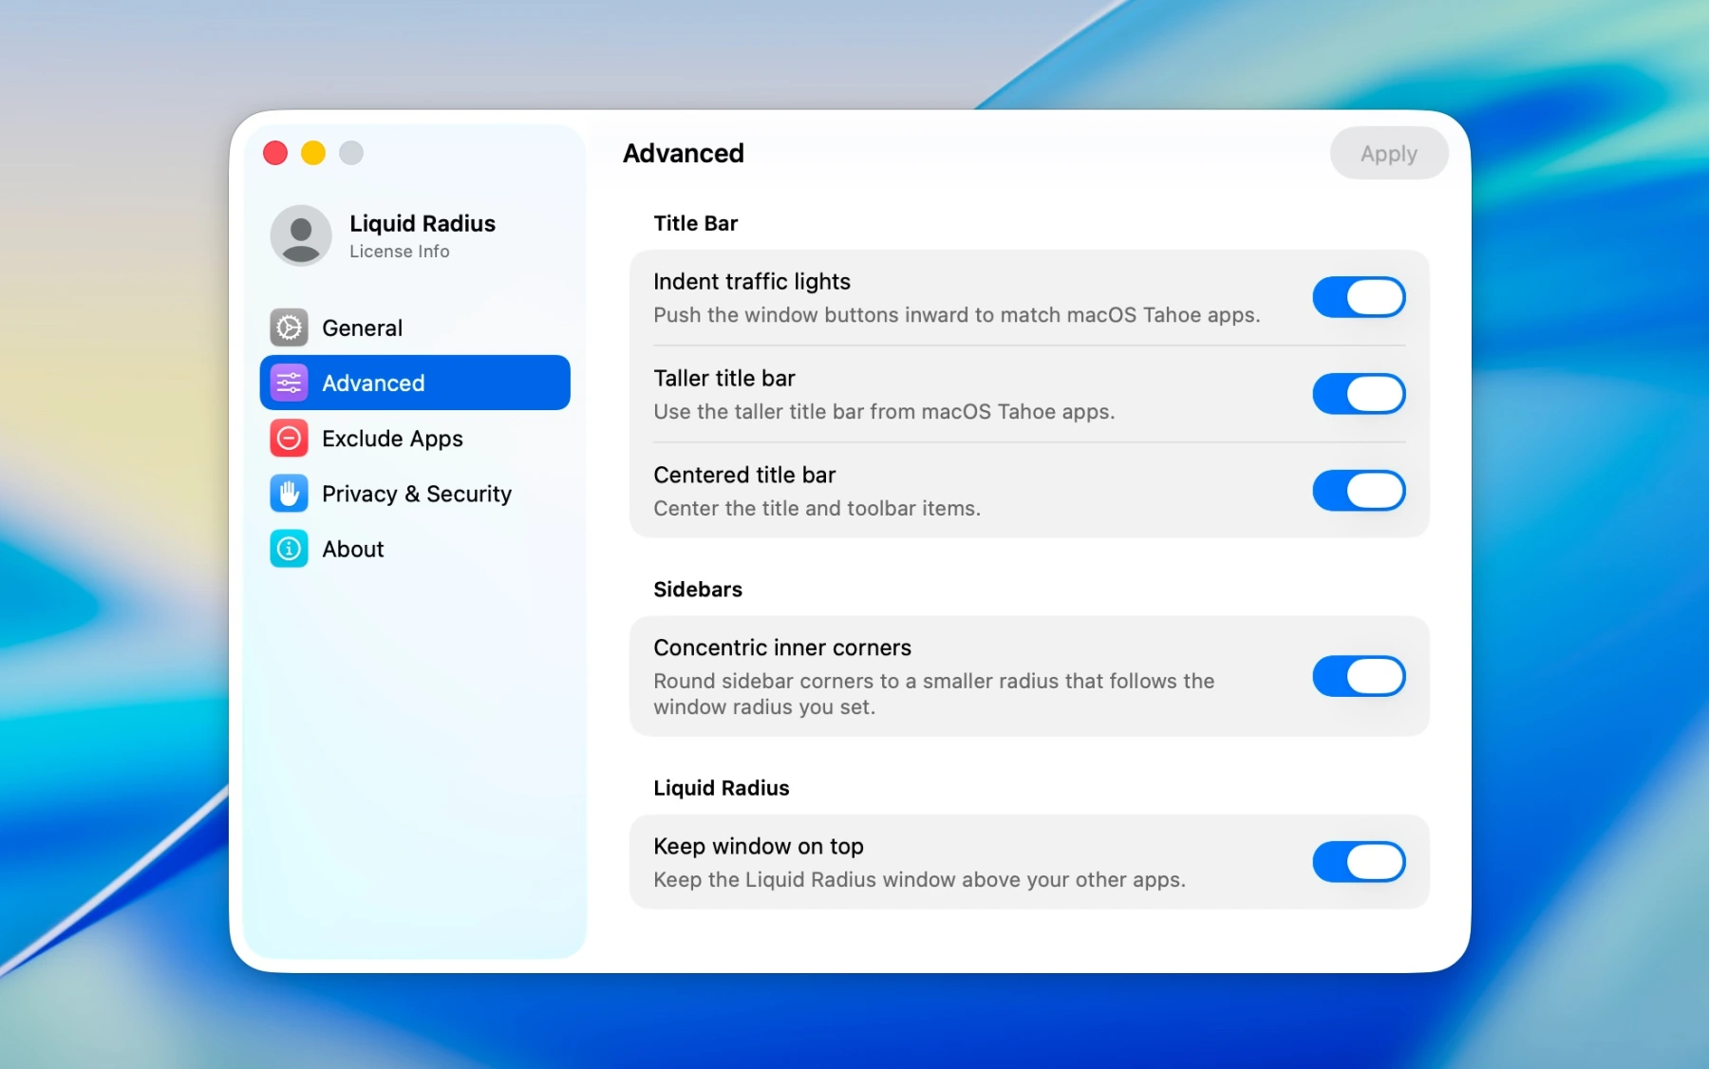Click the Advanced page title
The image size is (1709, 1069).
pos(684,153)
